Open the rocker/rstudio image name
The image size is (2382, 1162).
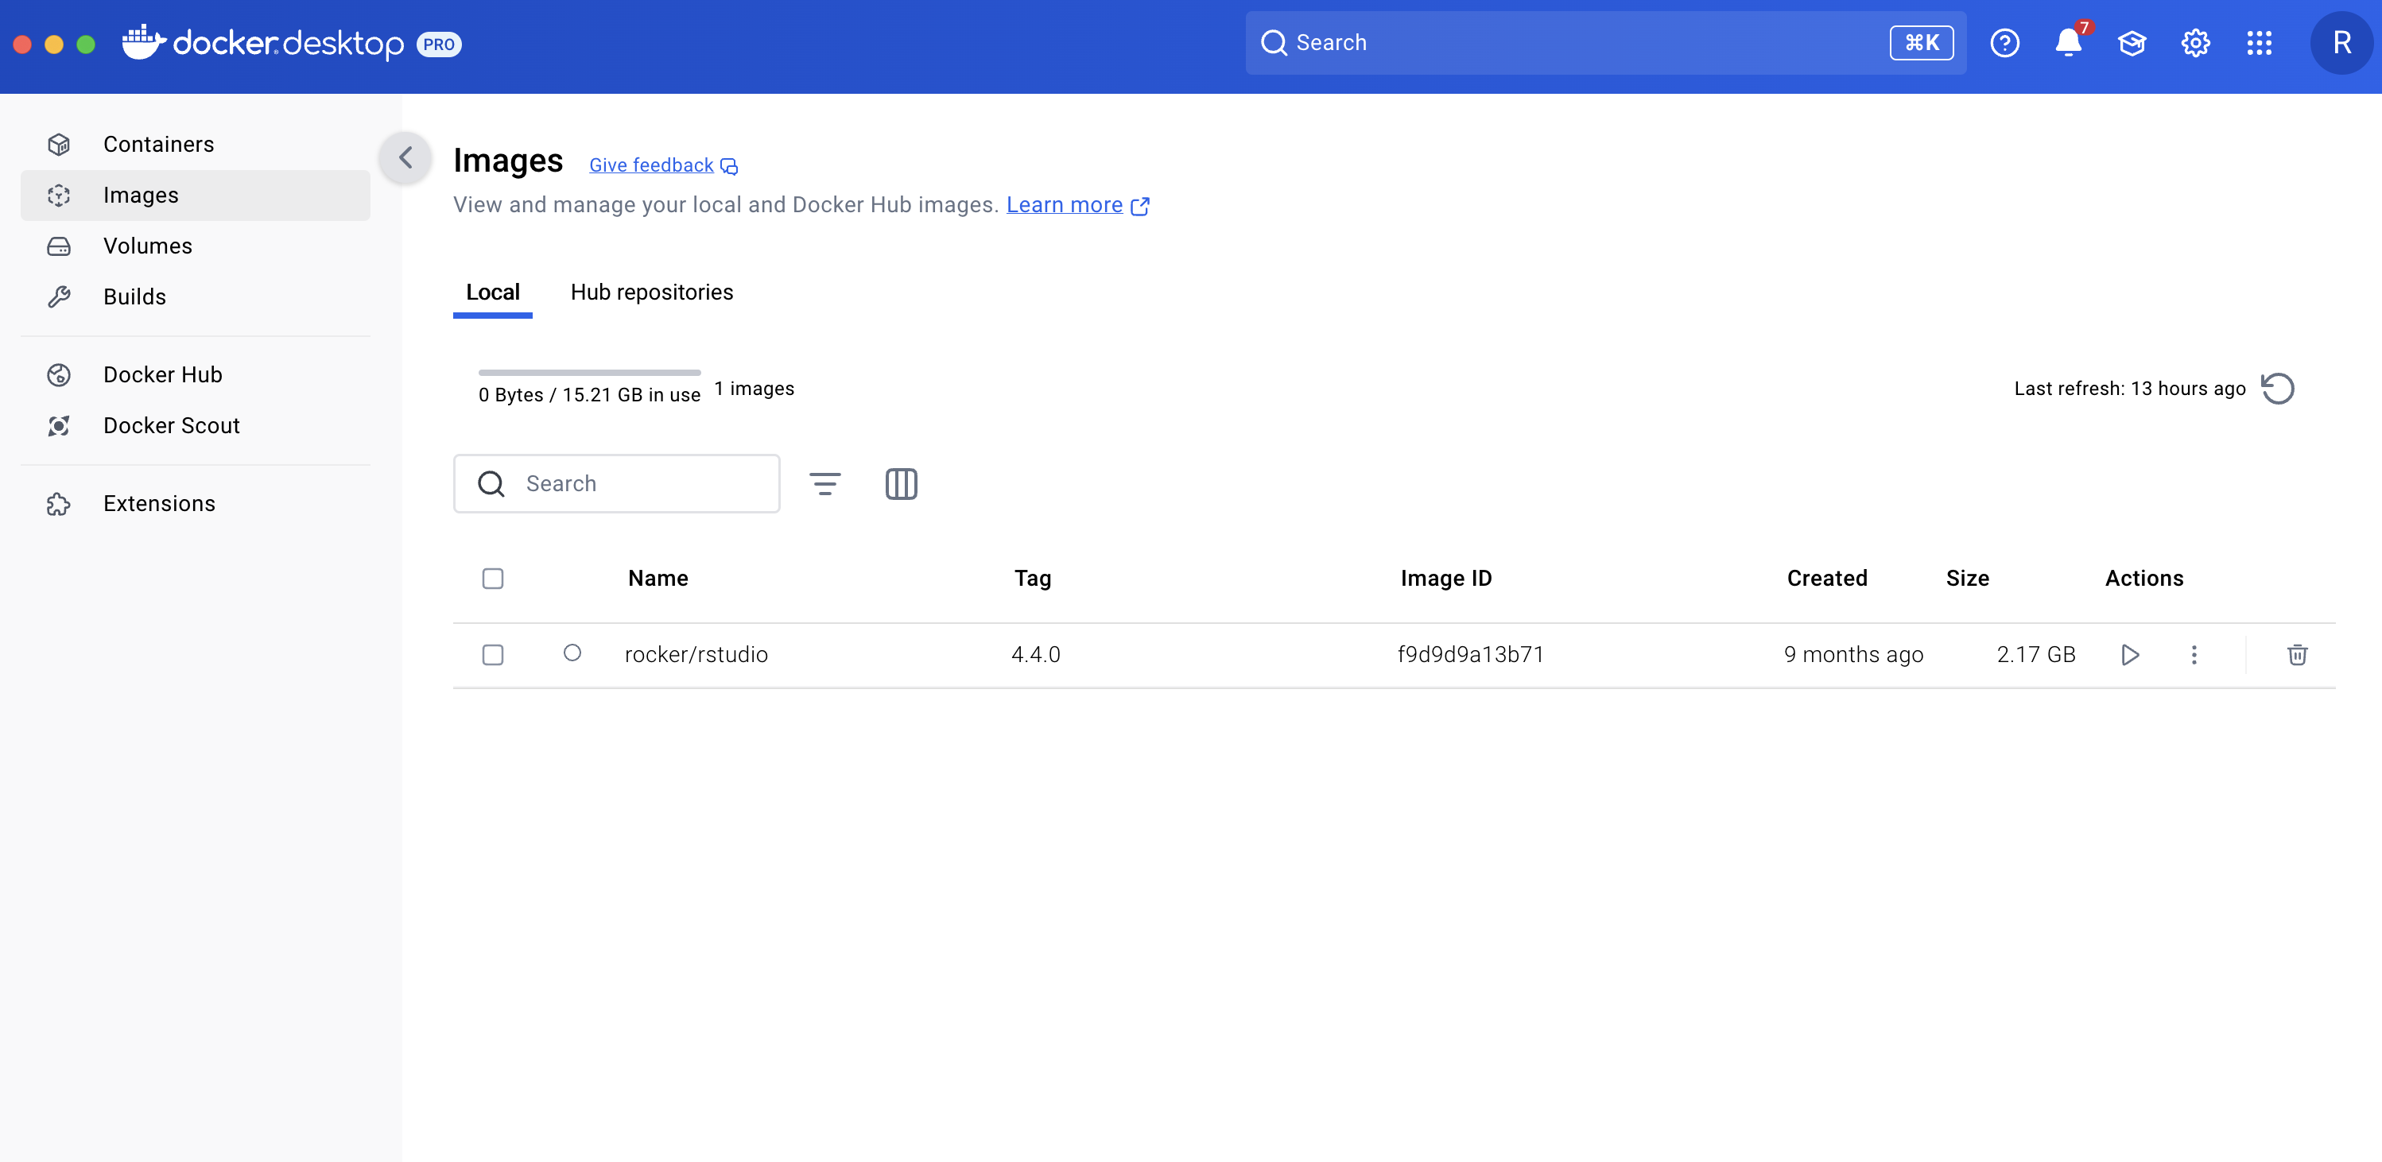tap(696, 654)
